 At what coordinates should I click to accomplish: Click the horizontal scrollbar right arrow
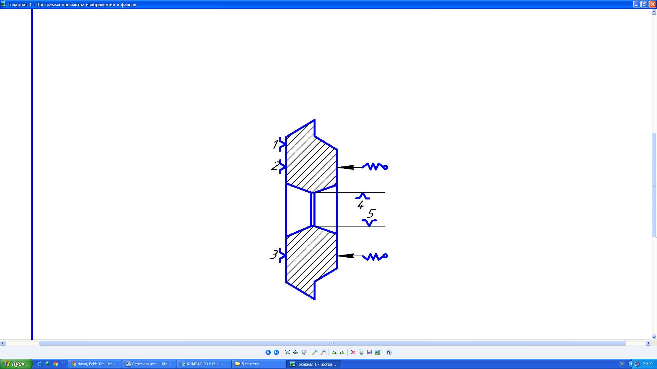(648, 343)
